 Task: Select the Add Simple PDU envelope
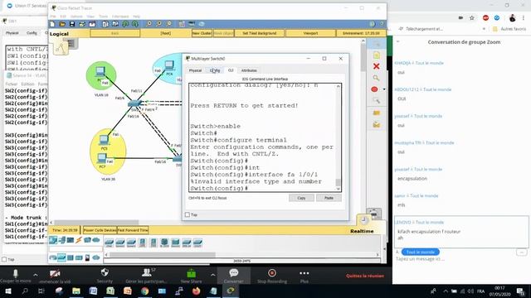(x=376, y=113)
